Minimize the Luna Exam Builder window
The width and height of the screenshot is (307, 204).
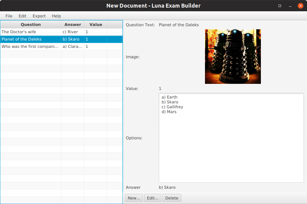click(x=290, y=6)
